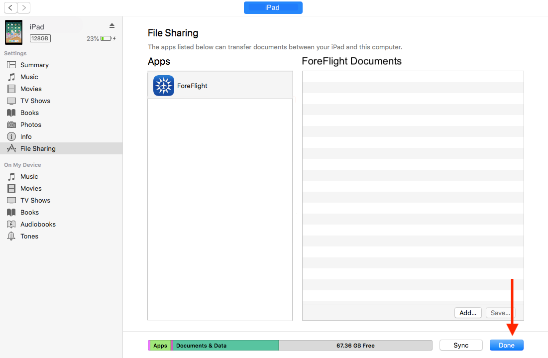Click the Books icon under Settings
Screen dimensions: 548x358
tap(11, 113)
